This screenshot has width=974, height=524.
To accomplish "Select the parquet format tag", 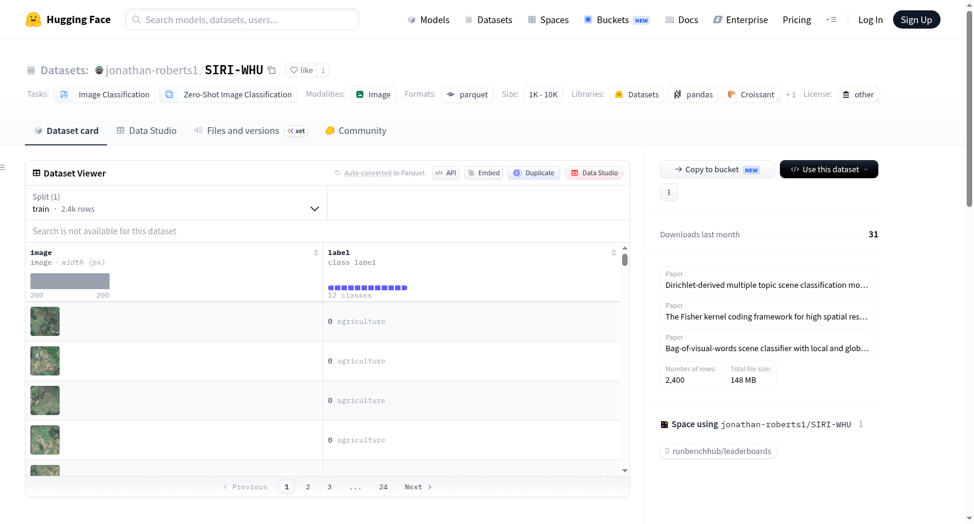I will [467, 94].
